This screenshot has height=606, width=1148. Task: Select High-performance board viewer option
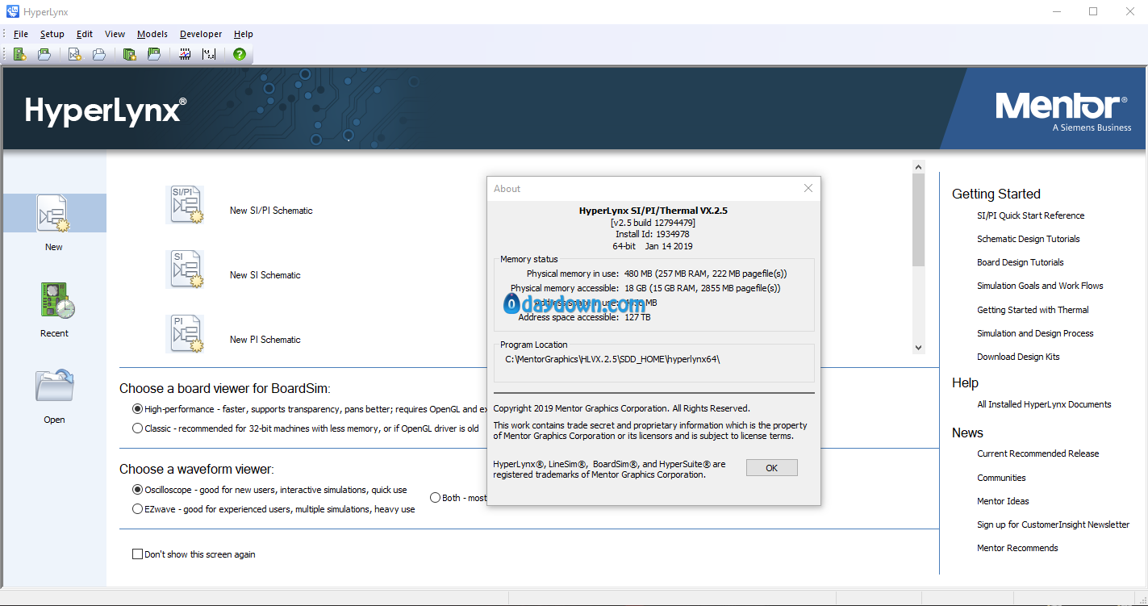(x=137, y=409)
